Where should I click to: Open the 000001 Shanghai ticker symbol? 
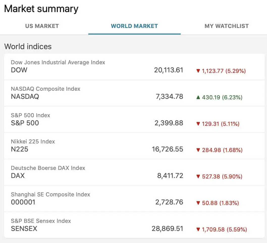[23, 202]
